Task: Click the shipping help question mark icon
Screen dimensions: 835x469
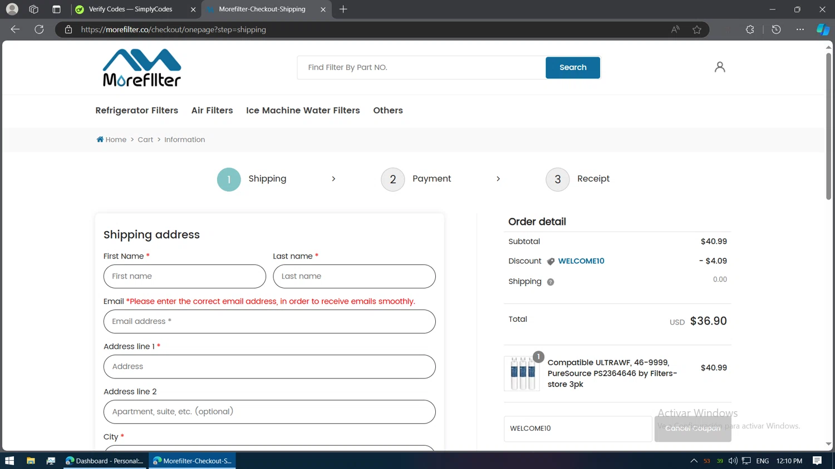Action: (551, 282)
